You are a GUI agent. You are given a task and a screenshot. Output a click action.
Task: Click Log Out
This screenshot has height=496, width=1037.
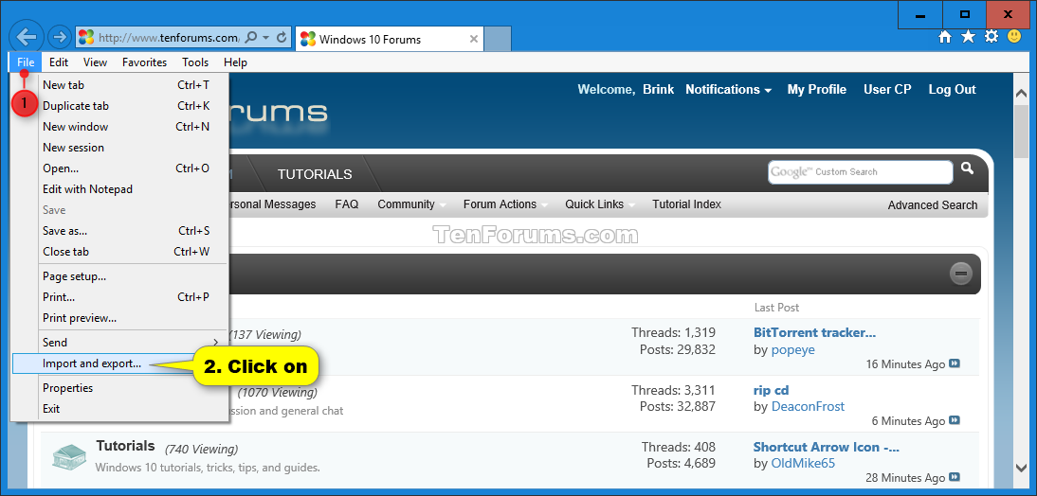pos(953,90)
